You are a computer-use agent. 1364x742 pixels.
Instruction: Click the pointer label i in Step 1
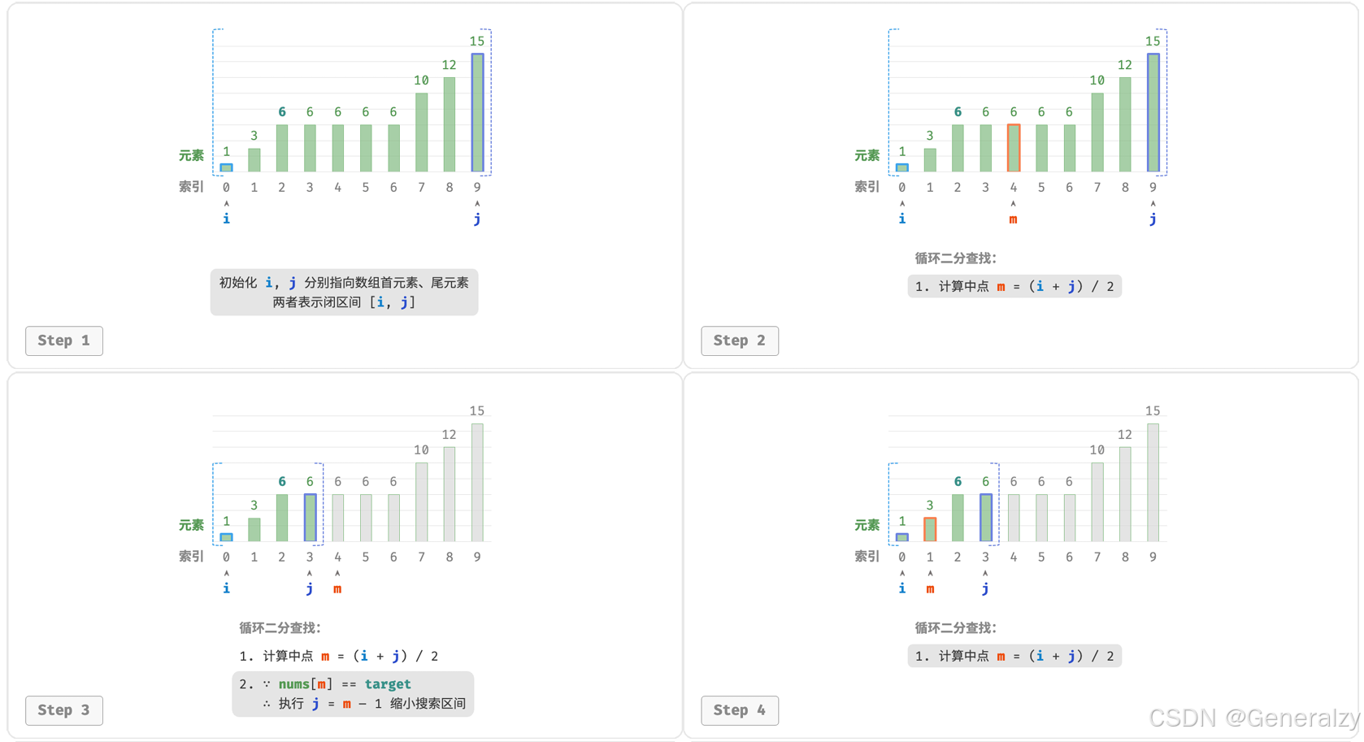pyautogui.click(x=227, y=219)
